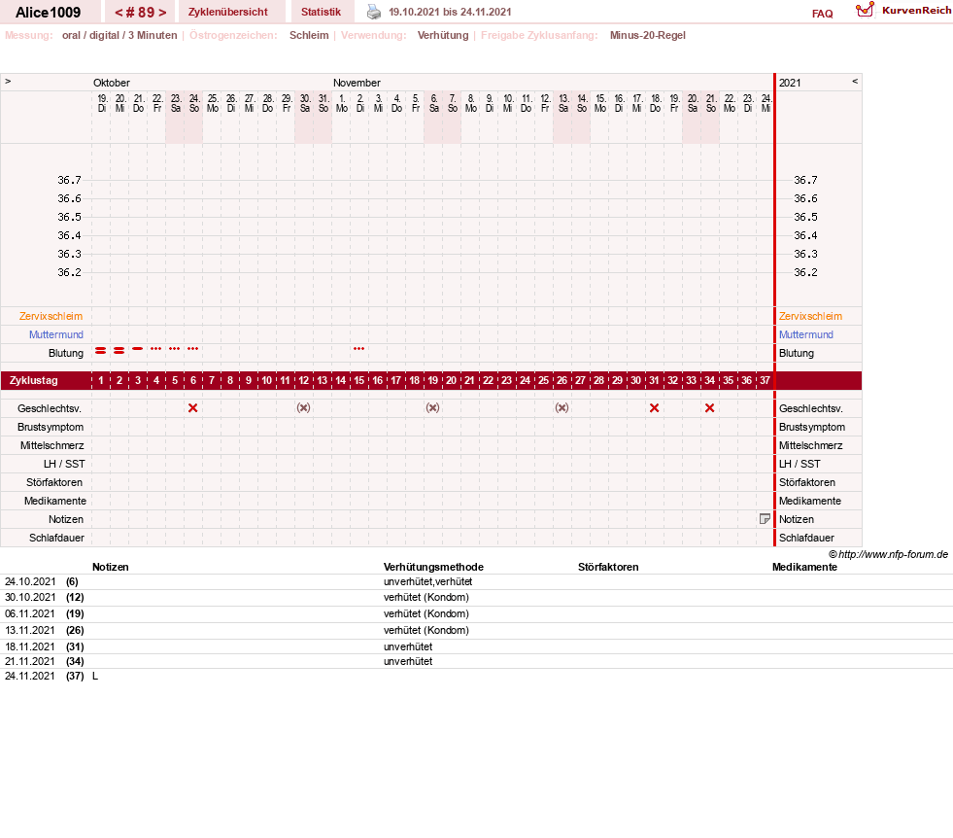Click 'unverhütet' entry for 18.11.2021

(x=408, y=646)
